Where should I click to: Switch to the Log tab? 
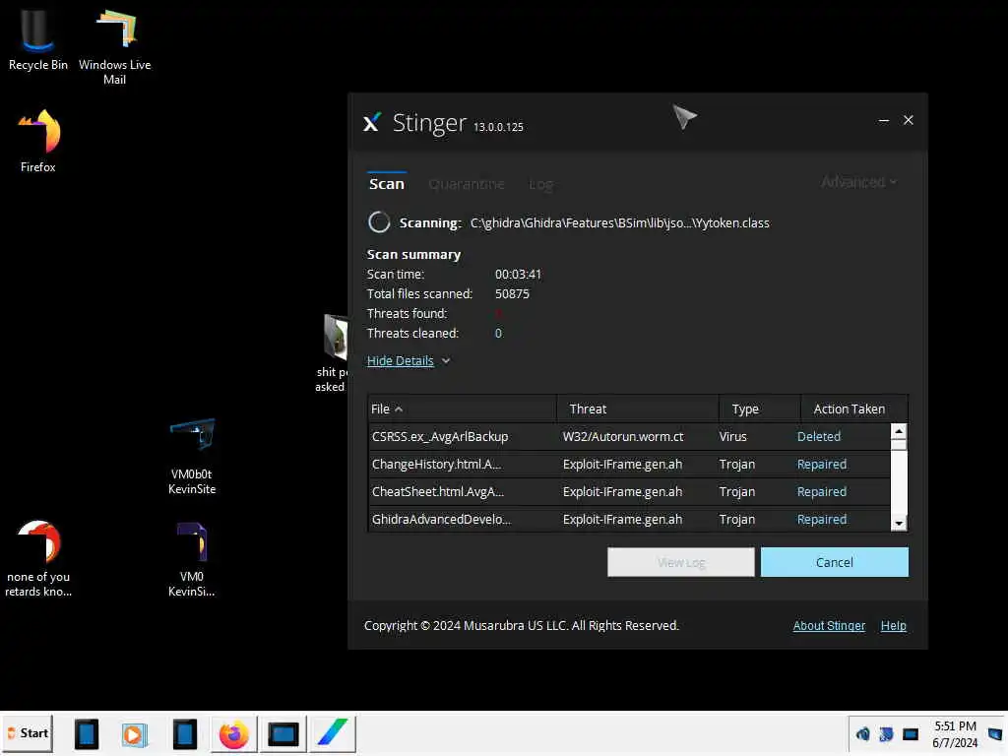tap(540, 184)
